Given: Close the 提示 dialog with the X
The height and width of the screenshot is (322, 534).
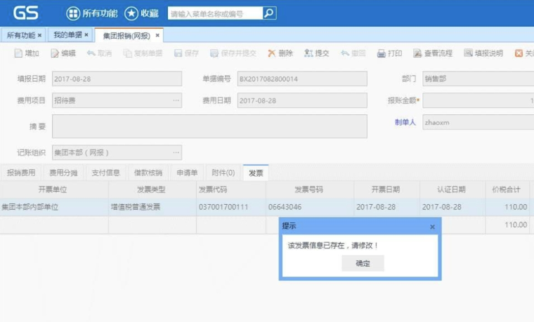Looking at the screenshot, I should click(x=432, y=227).
